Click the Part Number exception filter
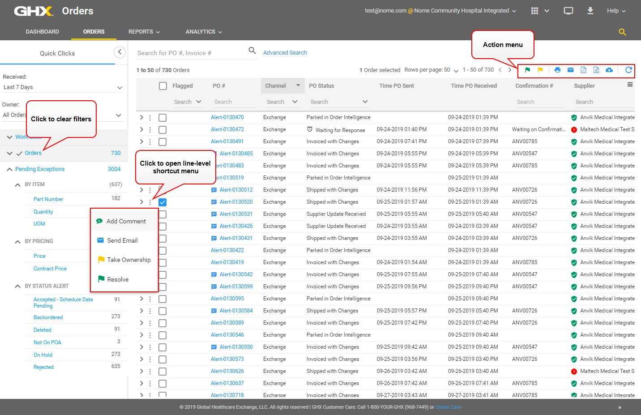641x415 pixels. point(48,199)
